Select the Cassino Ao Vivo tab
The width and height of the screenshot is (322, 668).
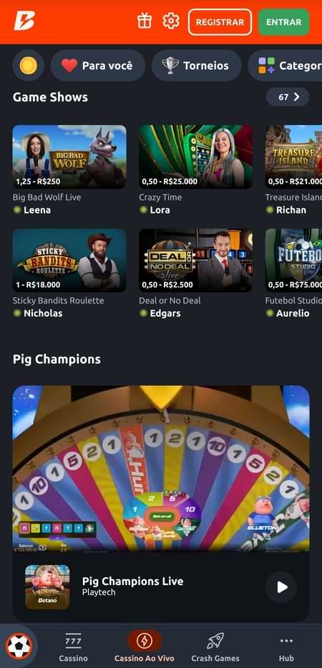click(145, 647)
